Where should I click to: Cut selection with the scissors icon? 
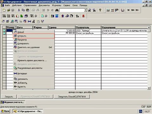pos(19,10)
